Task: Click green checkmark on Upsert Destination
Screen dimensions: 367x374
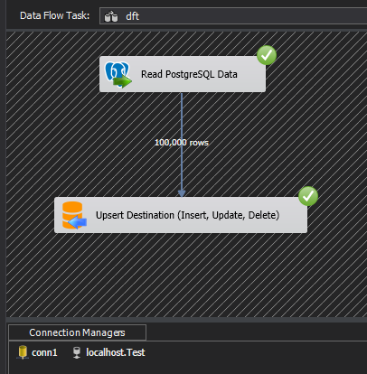Action: coord(308,196)
